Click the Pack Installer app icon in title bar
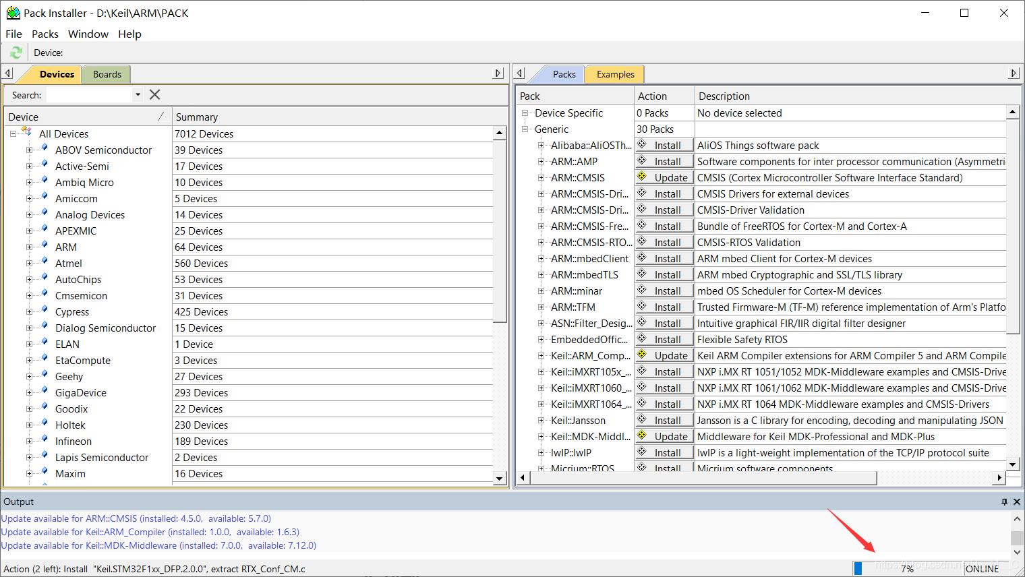 (13, 13)
